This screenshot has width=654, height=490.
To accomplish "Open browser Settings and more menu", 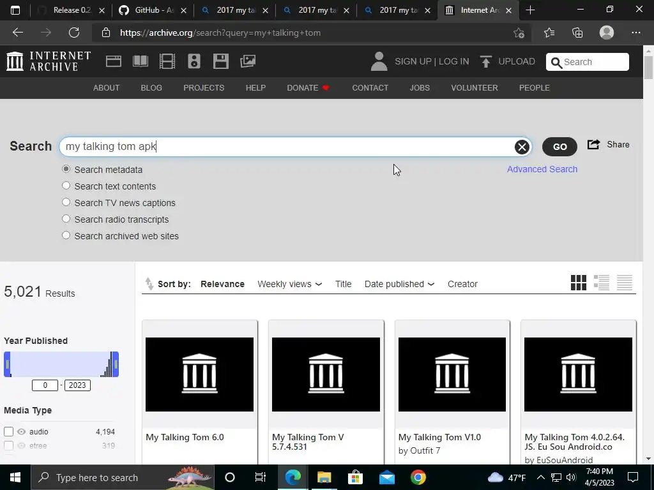I will (635, 33).
